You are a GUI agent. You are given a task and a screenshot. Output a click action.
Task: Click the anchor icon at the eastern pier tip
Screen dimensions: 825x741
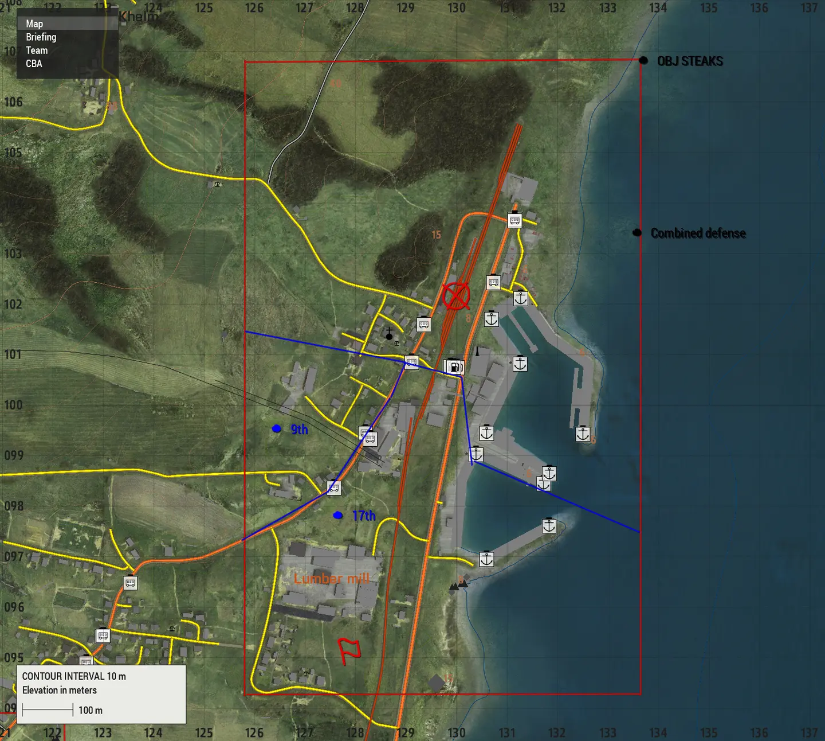(583, 434)
